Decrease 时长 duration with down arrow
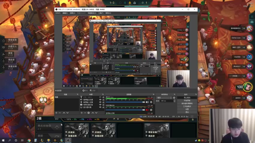 174,102
